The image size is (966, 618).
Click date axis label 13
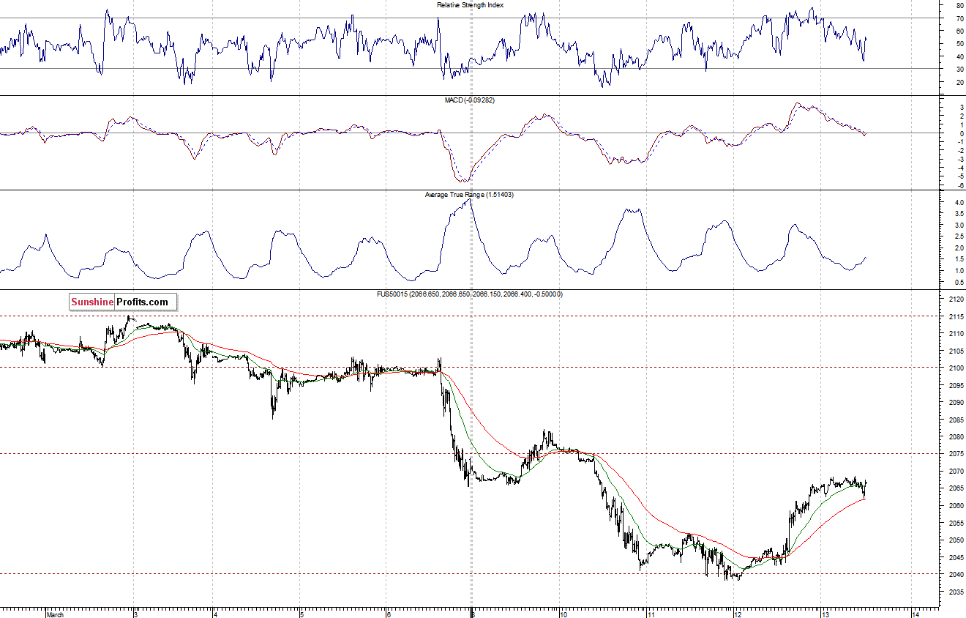click(x=824, y=614)
